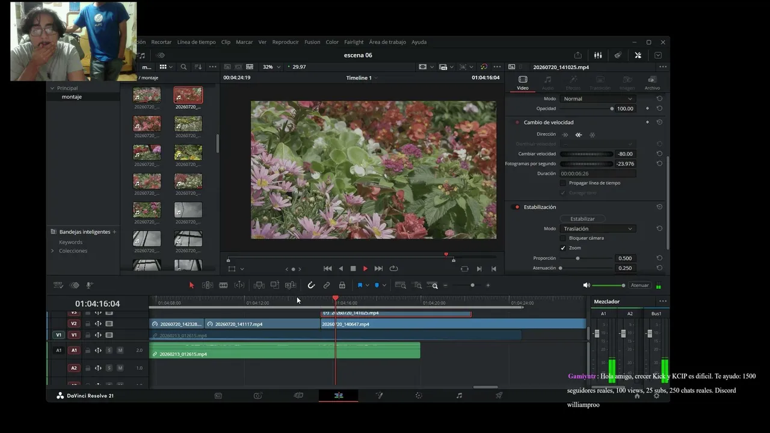Open Timeline 1 name dropdown
770x433 pixels.
click(x=362, y=78)
